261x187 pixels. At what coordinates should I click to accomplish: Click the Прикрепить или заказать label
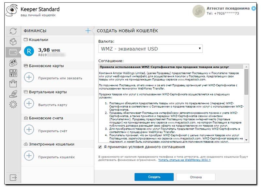pos(60,78)
